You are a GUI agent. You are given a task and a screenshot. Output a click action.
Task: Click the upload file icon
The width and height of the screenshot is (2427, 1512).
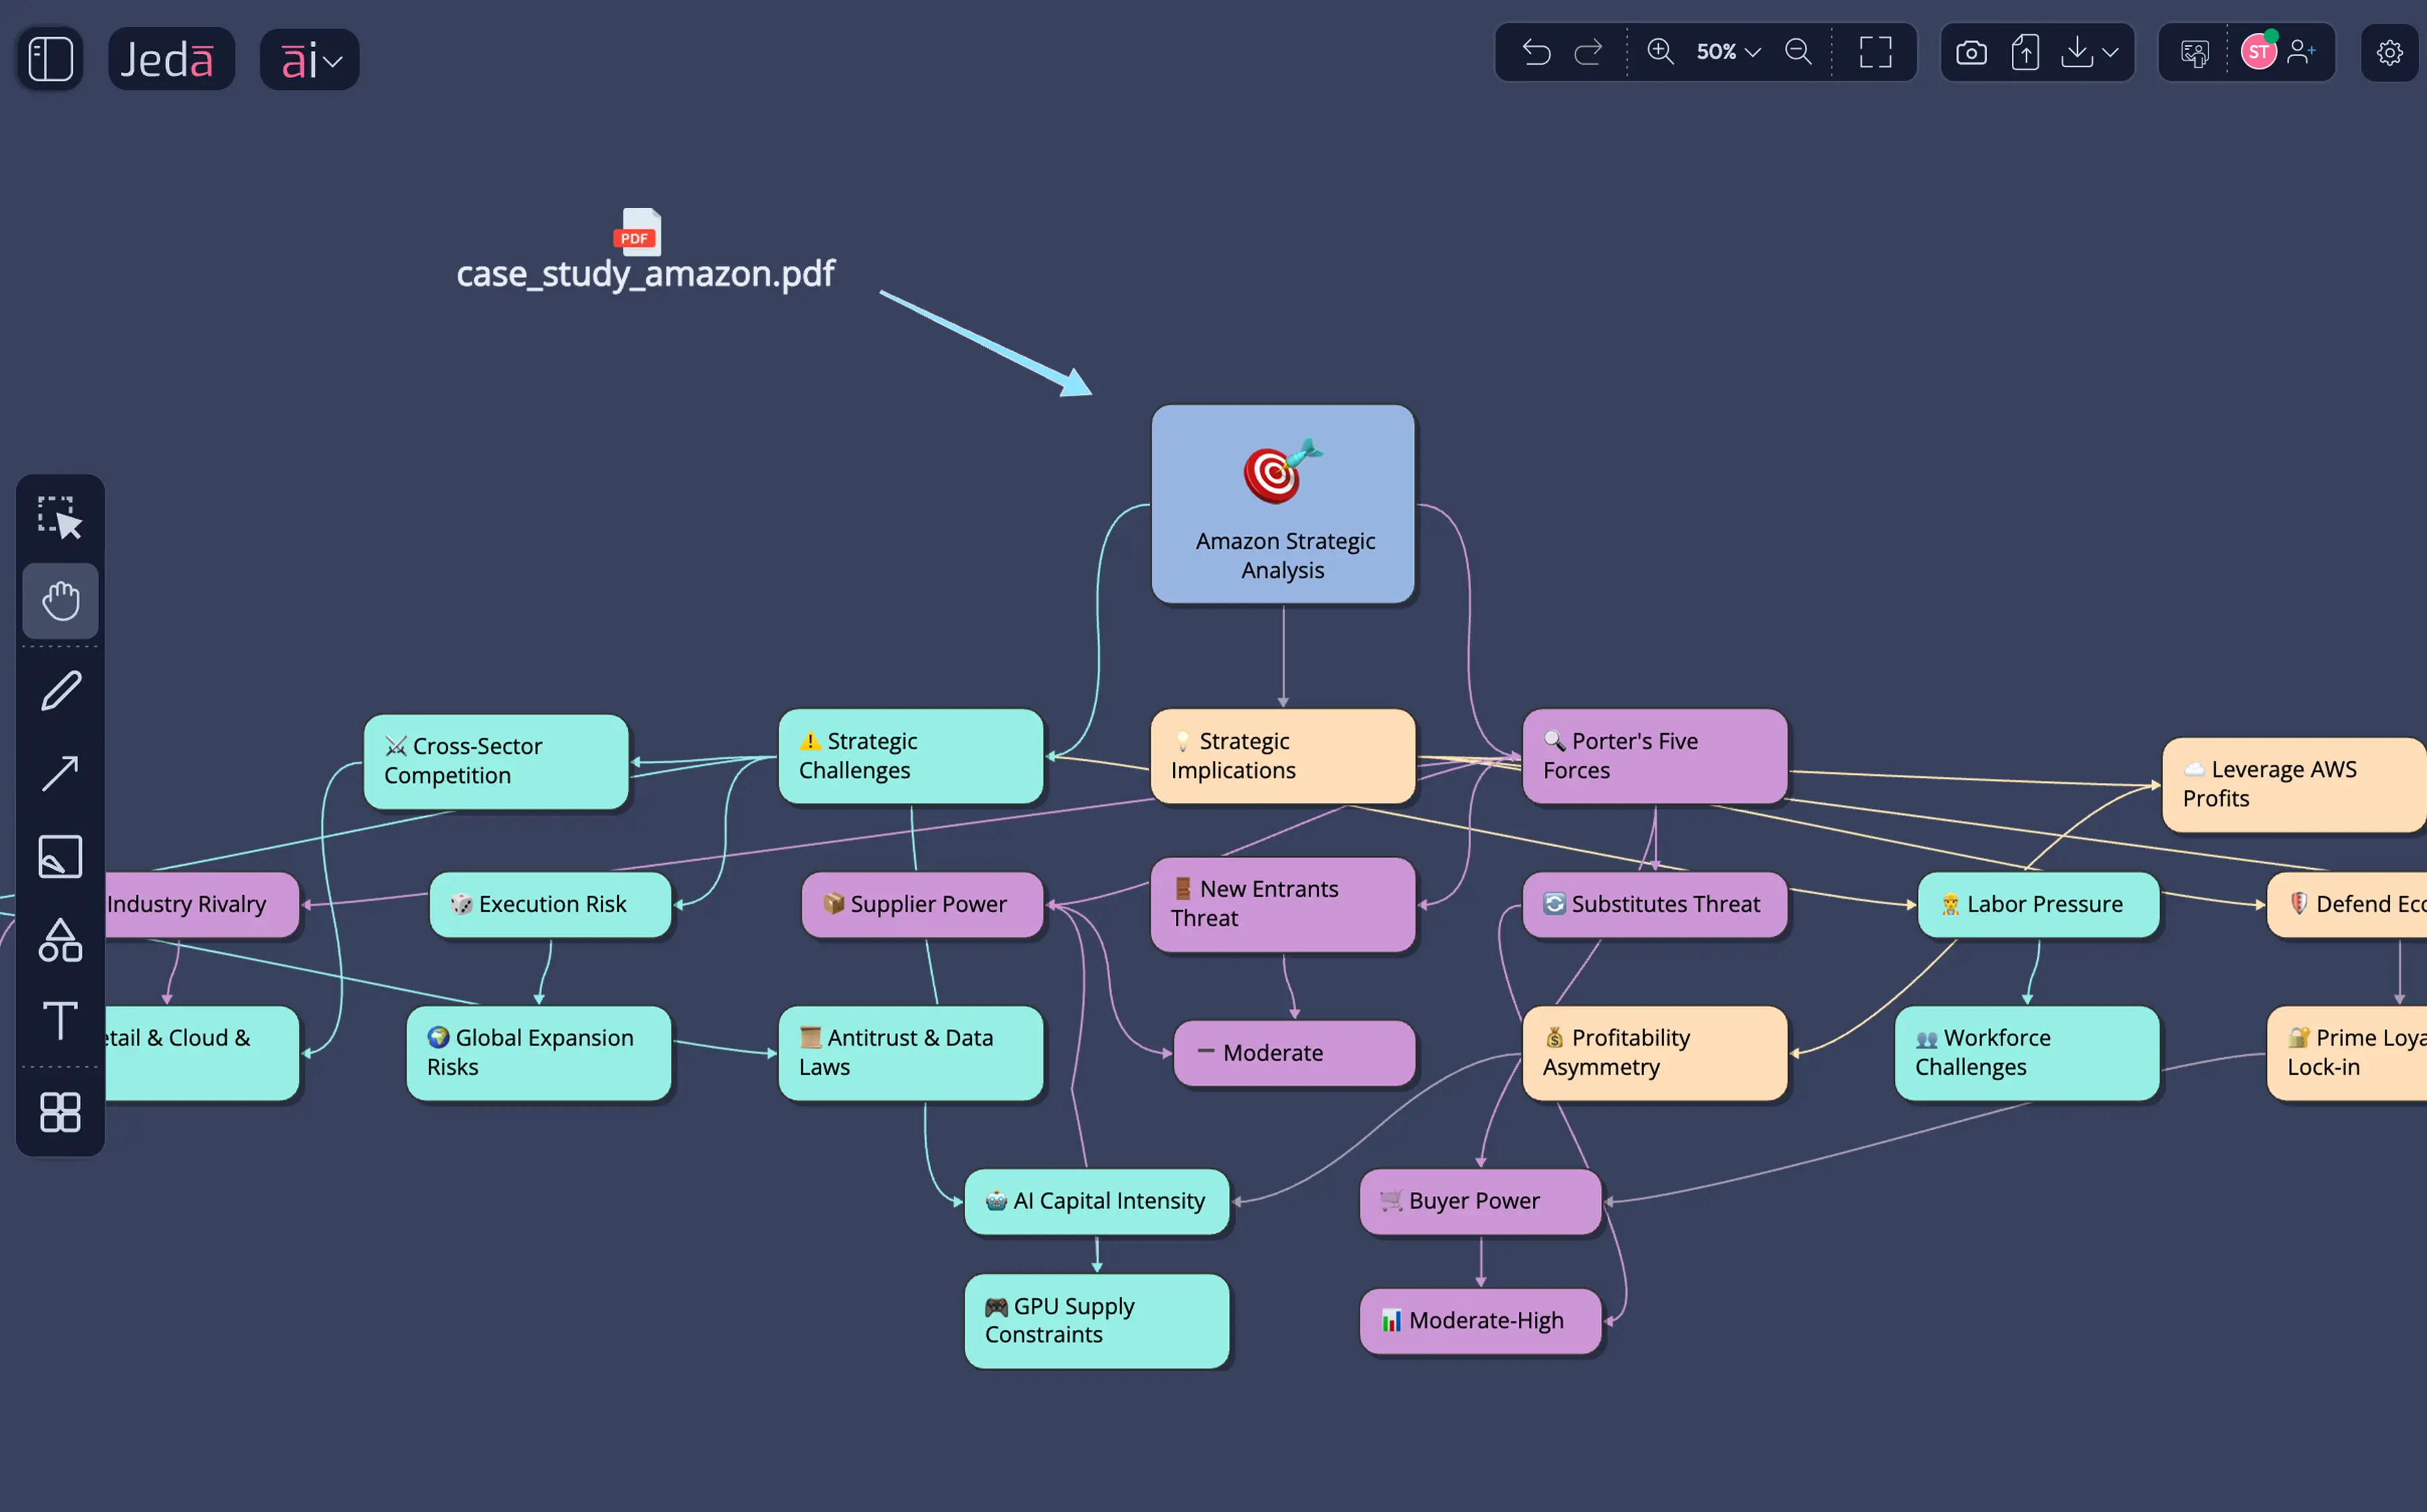(2025, 52)
